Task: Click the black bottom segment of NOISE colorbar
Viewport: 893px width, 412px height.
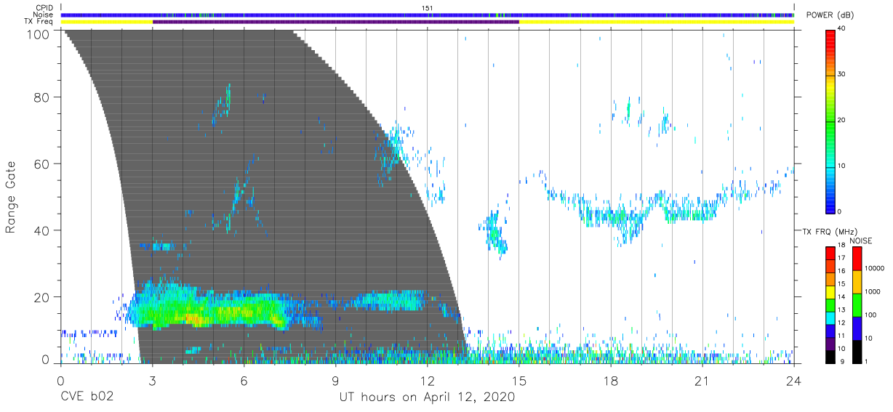Action: tap(857, 352)
